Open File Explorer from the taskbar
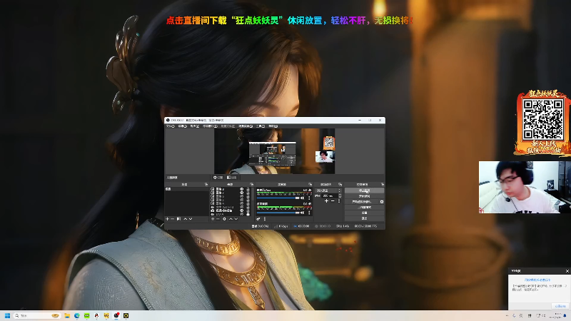 pyautogui.click(x=67, y=315)
